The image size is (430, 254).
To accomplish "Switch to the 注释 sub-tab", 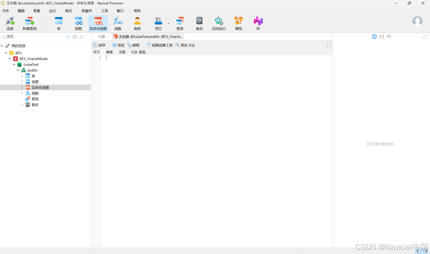I will click(x=122, y=52).
